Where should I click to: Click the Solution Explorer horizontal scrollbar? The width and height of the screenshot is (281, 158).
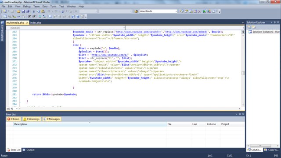263,146
